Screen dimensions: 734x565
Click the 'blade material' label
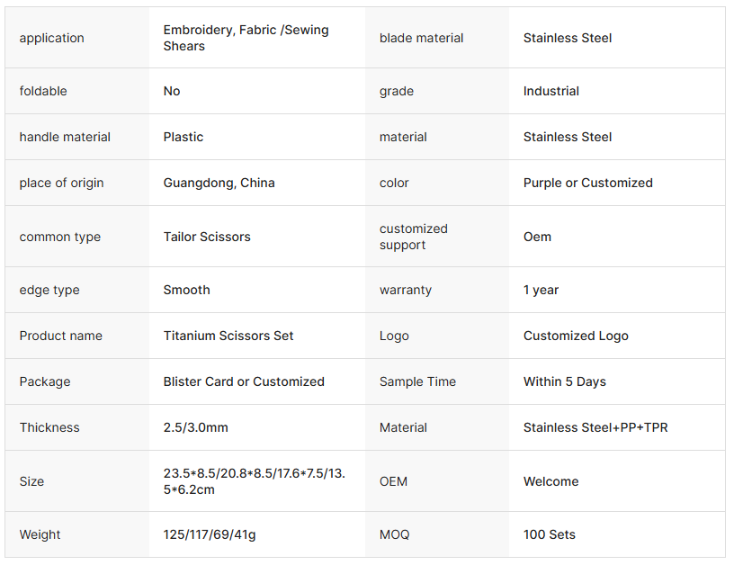point(421,38)
